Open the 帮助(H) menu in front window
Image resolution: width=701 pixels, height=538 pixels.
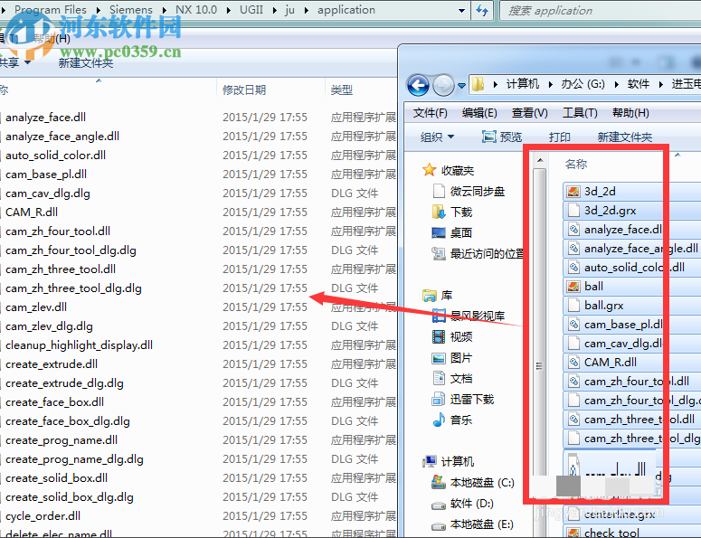630,113
